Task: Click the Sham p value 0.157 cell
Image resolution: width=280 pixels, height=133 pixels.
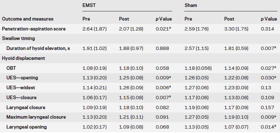Action: pyautogui.click(x=267, y=107)
